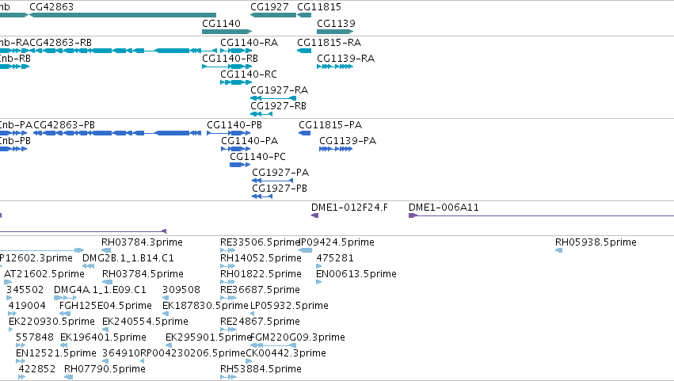Click the EK240554.5prime EST label
The width and height of the screenshot is (674, 381).
(145, 322)
